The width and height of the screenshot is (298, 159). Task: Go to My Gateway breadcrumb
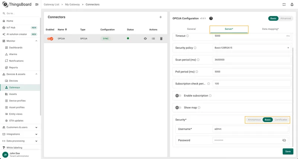tap(72, 4)
